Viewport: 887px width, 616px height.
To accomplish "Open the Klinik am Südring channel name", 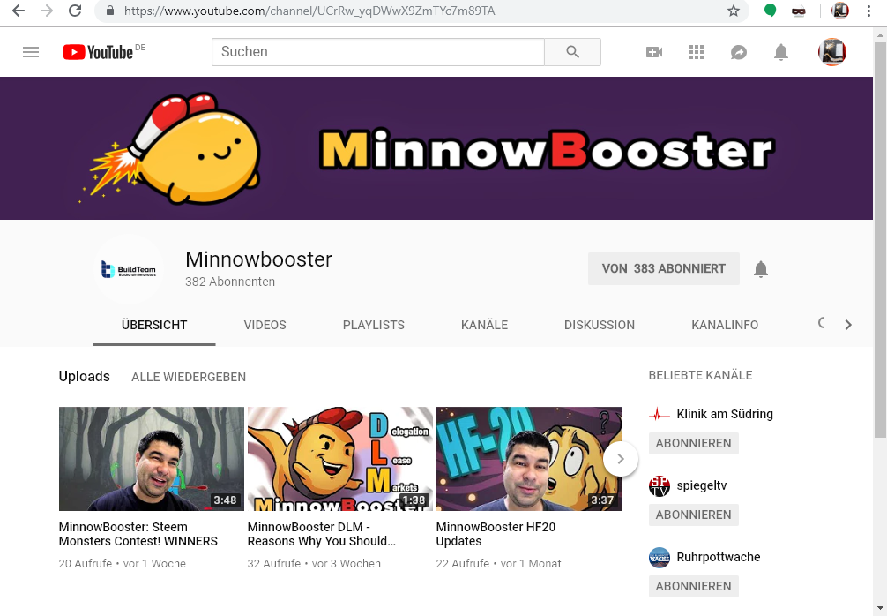I will [725, 414].
